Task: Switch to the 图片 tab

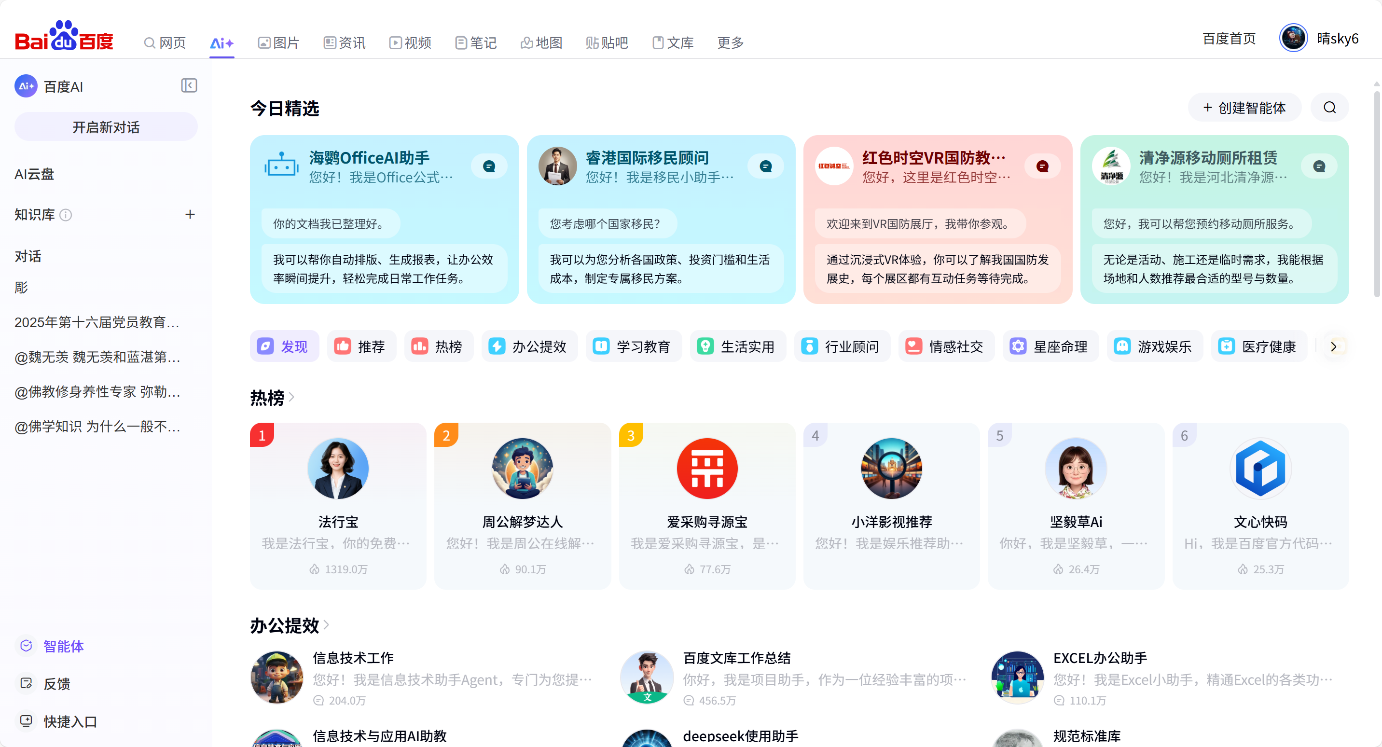Action: 278,42
